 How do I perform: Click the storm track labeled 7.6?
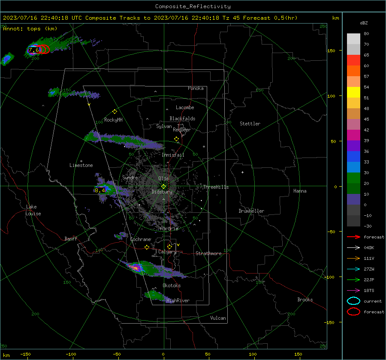click(x=34, y=50)
